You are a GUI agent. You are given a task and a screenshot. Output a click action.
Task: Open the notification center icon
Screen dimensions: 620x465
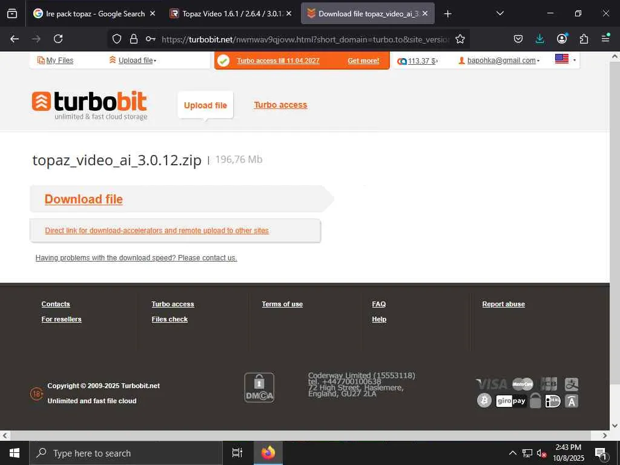(601, 453)
